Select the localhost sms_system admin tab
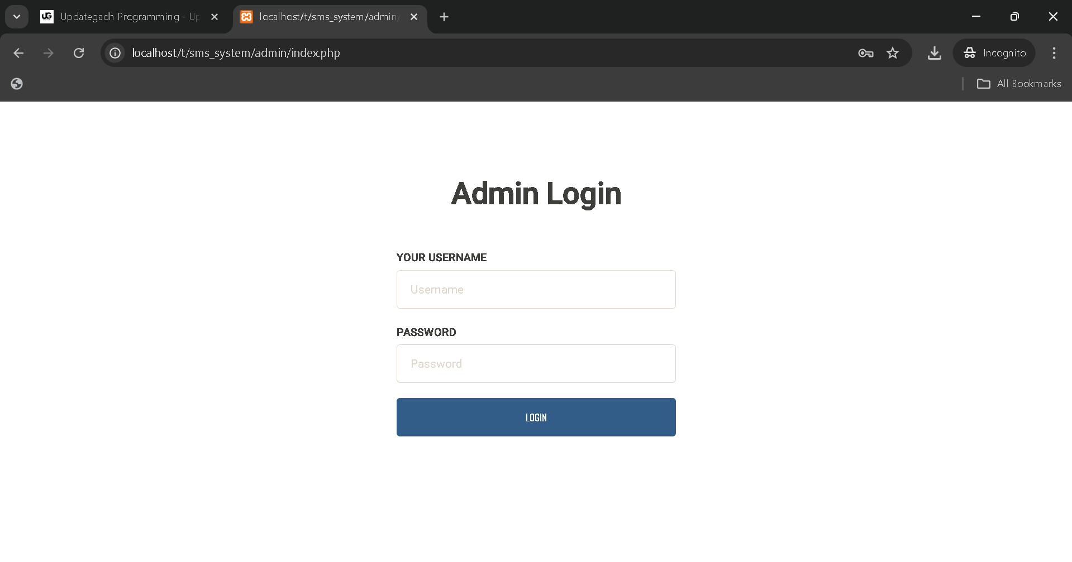This screenshot has width=1072, height=562. 327,17
